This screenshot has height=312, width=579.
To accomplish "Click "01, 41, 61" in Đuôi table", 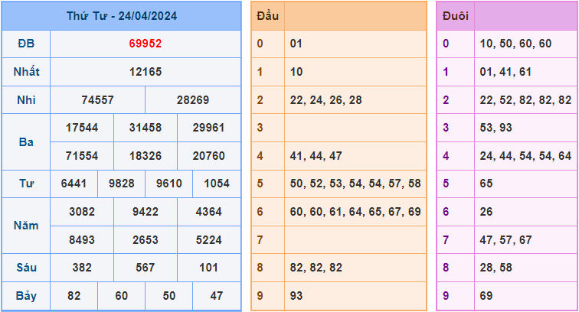I will pyautogui.click(x=505, y=72).
